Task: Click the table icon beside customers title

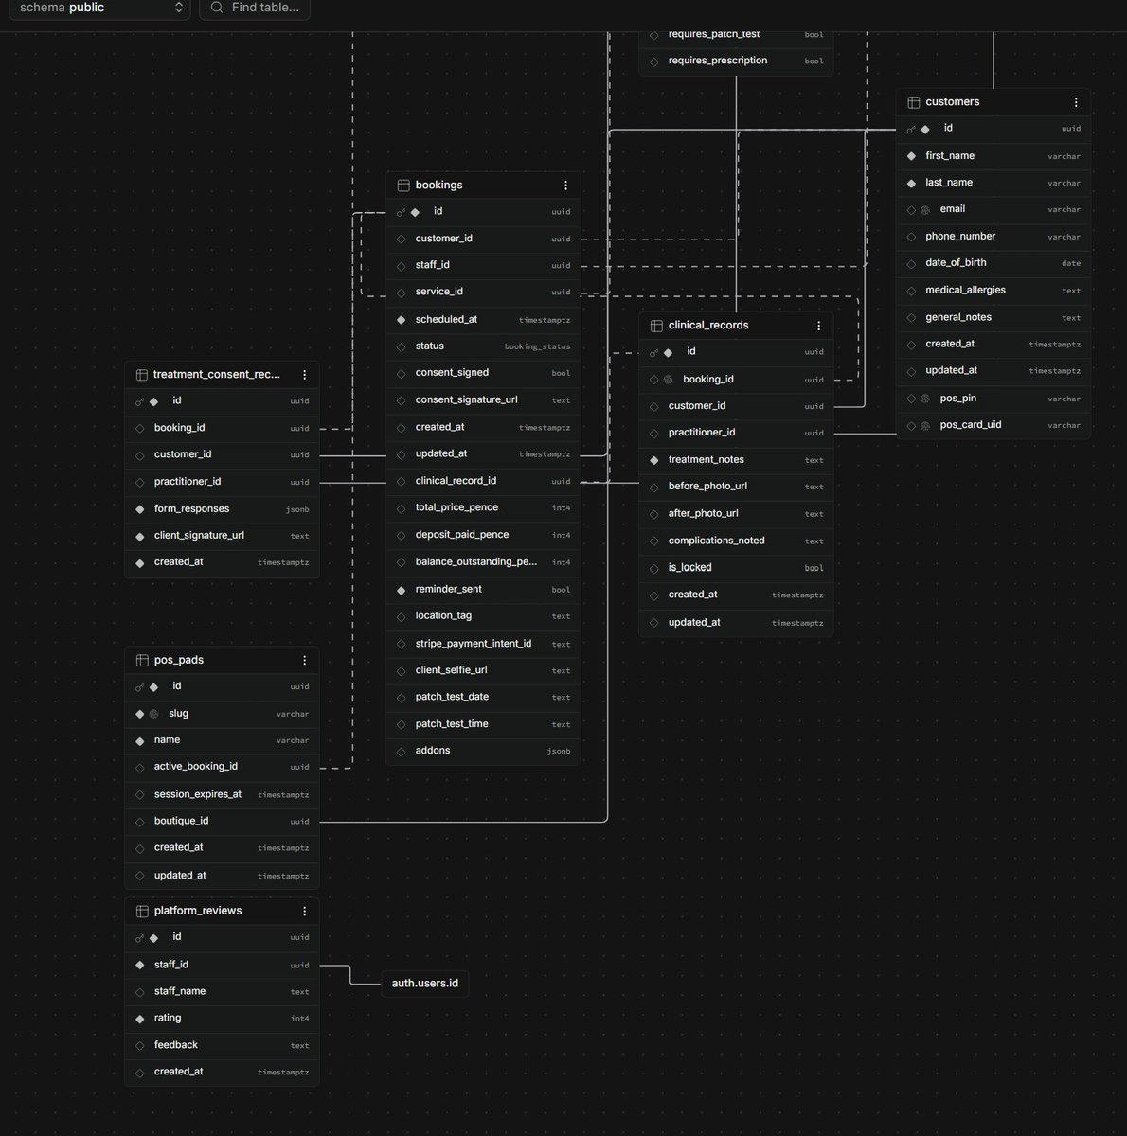Action: (x=913, y=102)
